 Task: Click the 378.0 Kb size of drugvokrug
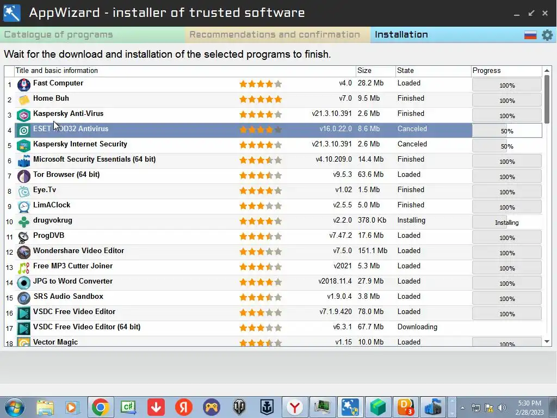coord(372,220)
